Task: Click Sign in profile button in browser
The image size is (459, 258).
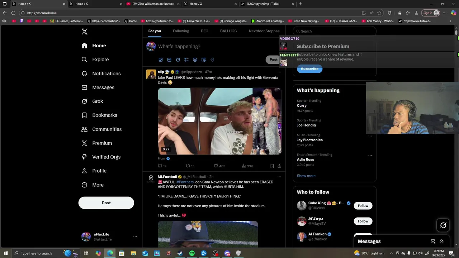Action: tap(431, 13)
